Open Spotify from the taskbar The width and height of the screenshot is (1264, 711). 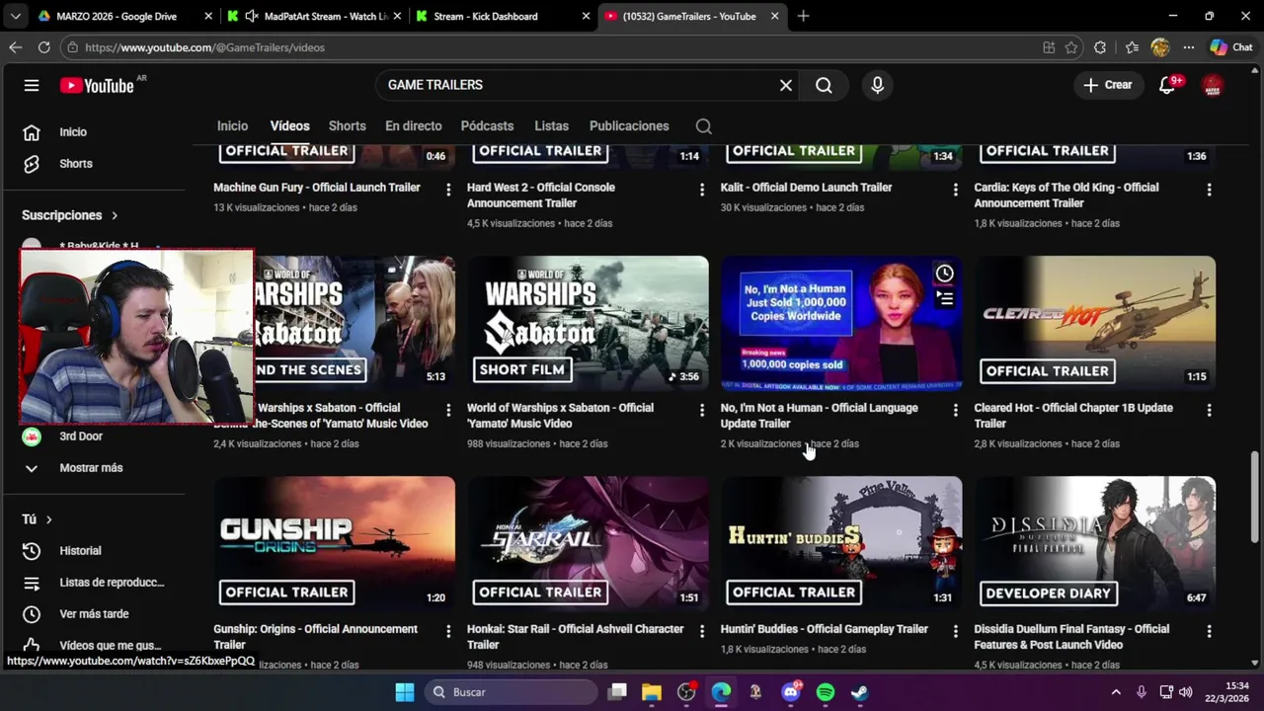826,692
